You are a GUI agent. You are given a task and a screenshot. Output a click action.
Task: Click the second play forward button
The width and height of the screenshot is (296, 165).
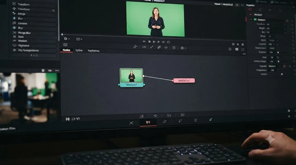tap(159, 42)
